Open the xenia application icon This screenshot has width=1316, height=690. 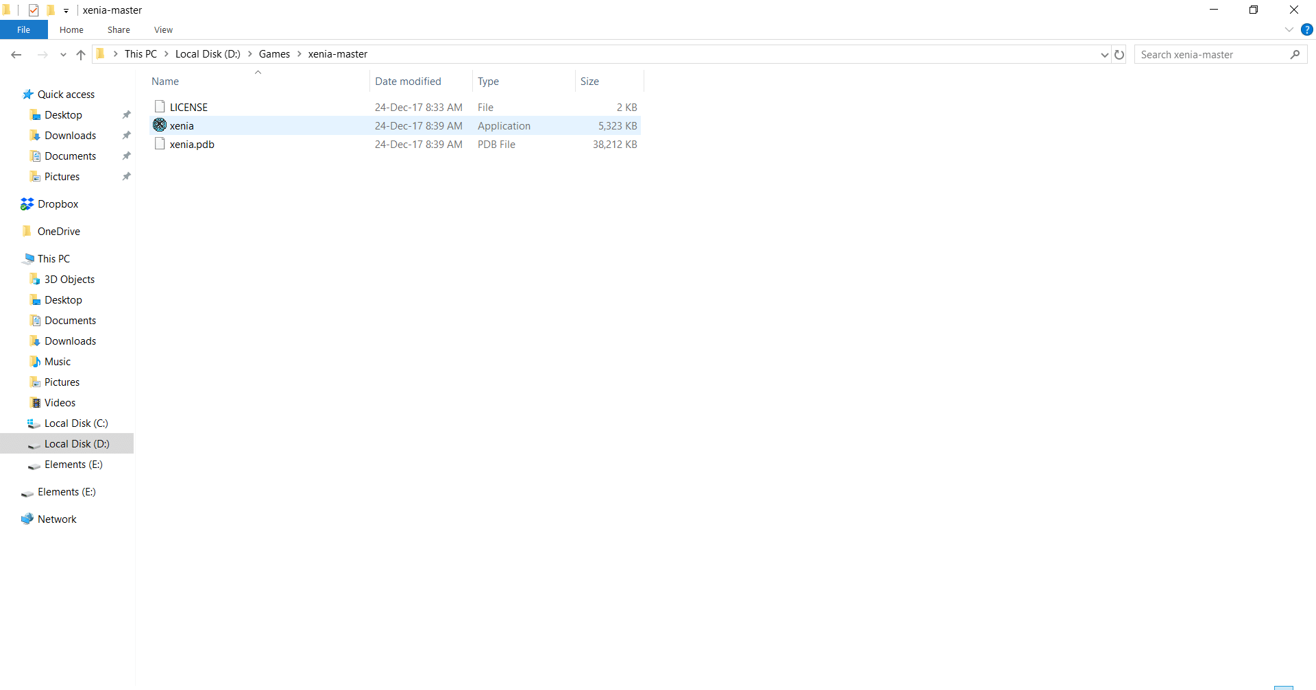160,125
